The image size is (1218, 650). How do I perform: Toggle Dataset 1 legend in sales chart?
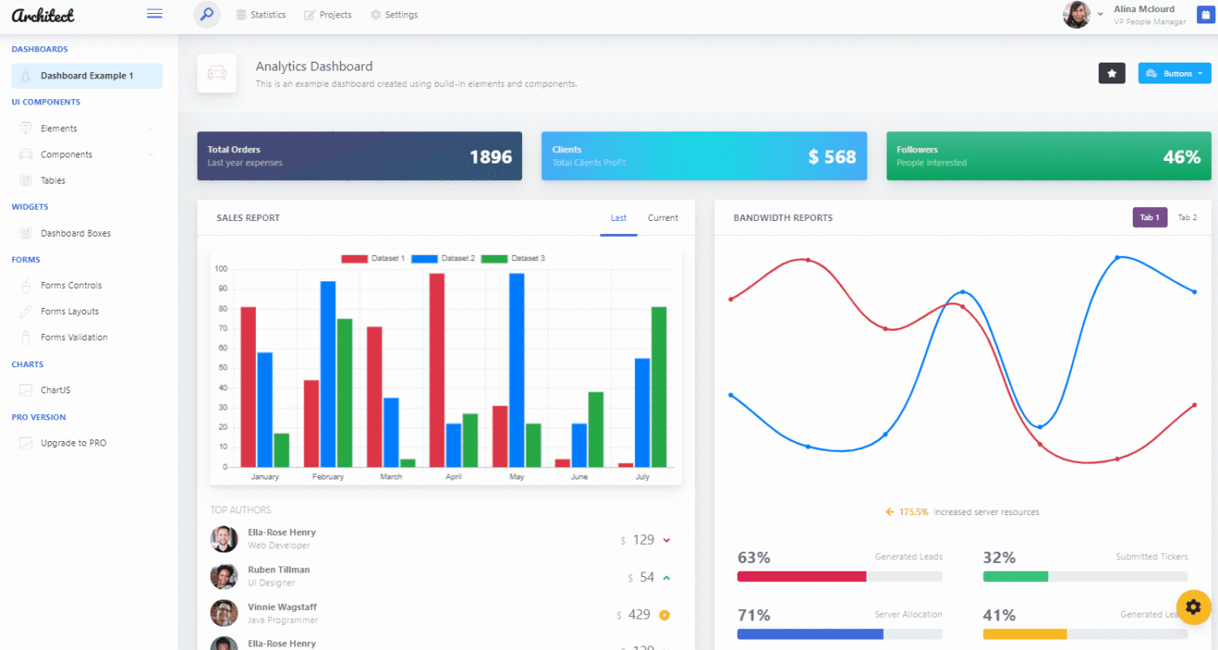click(x=373, y=258)
